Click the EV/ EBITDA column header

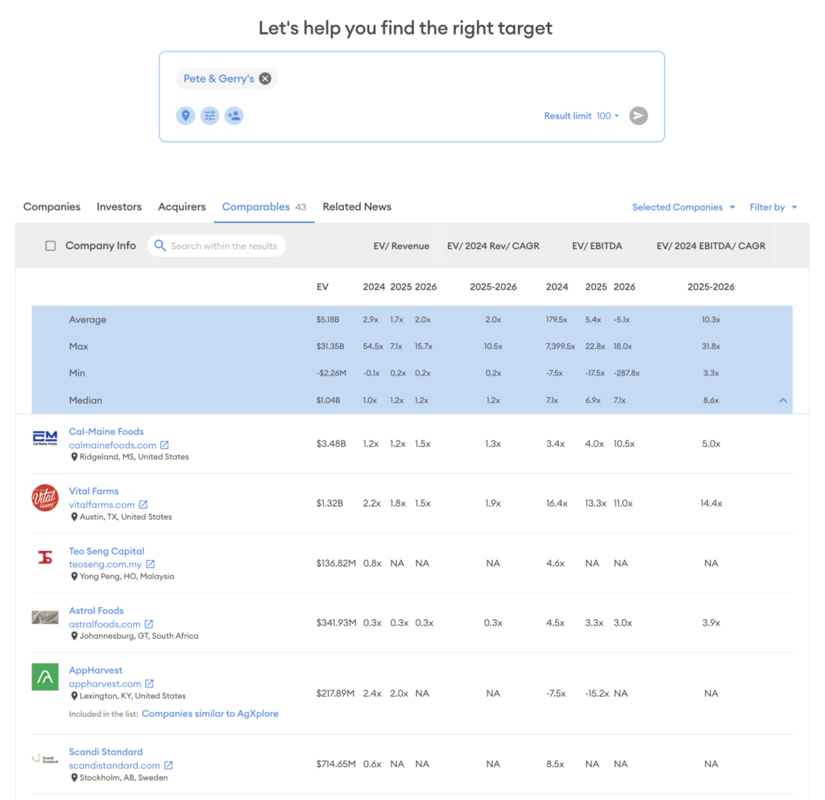pyautogui.click(x=597, y=246)
